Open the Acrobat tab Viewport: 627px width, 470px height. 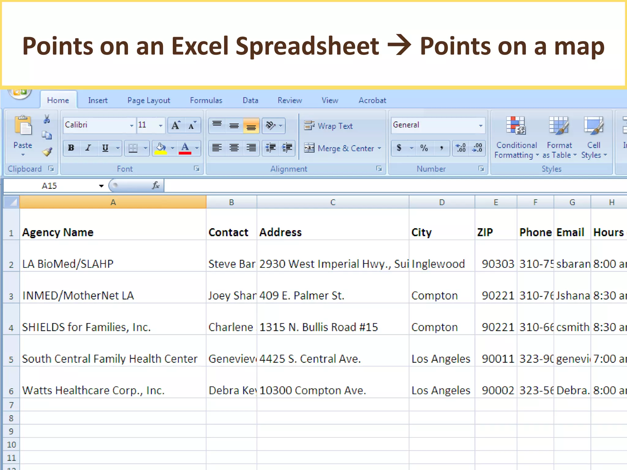point(372,100)
